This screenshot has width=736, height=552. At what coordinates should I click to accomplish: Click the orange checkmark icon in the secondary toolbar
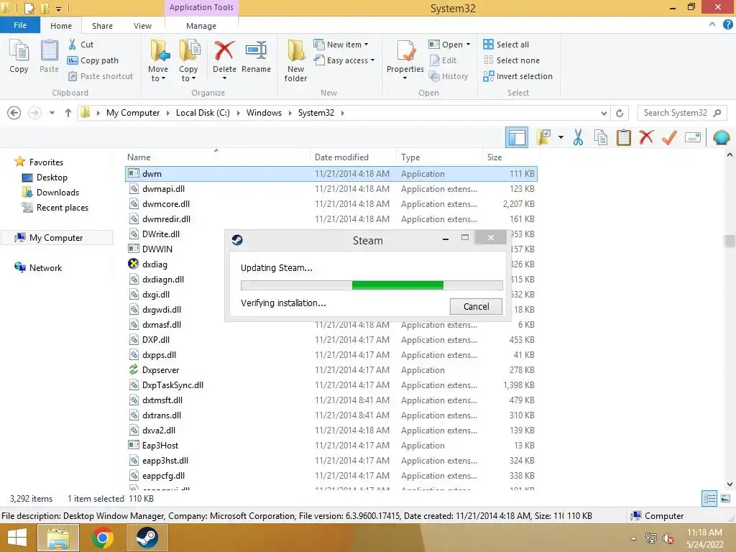point(669,137)
